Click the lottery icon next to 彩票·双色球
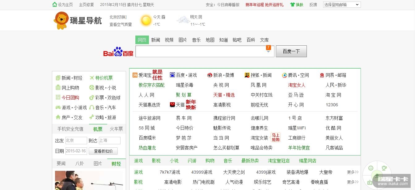The width and height of the screenshot is (415, 190). point(92,98)
